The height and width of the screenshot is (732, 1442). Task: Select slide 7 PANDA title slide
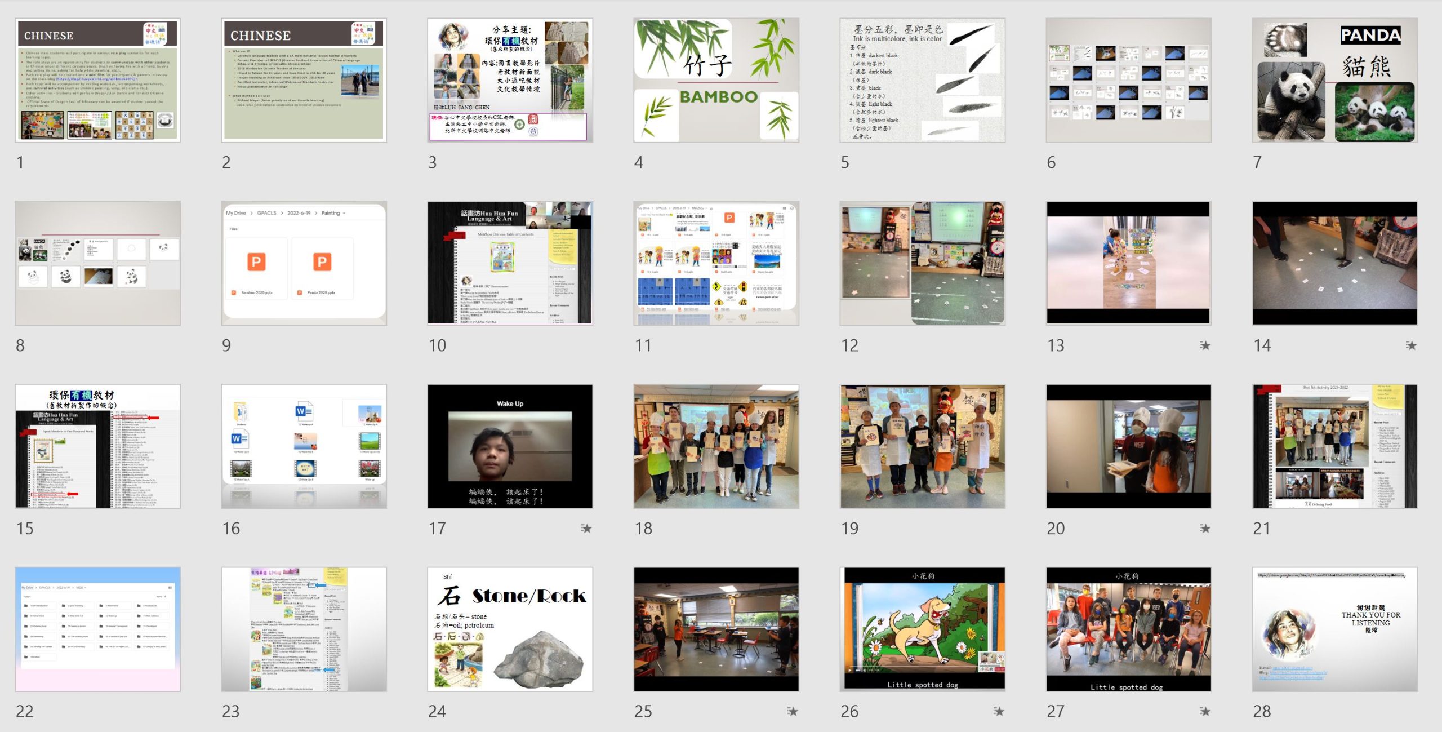(1334, 80)
